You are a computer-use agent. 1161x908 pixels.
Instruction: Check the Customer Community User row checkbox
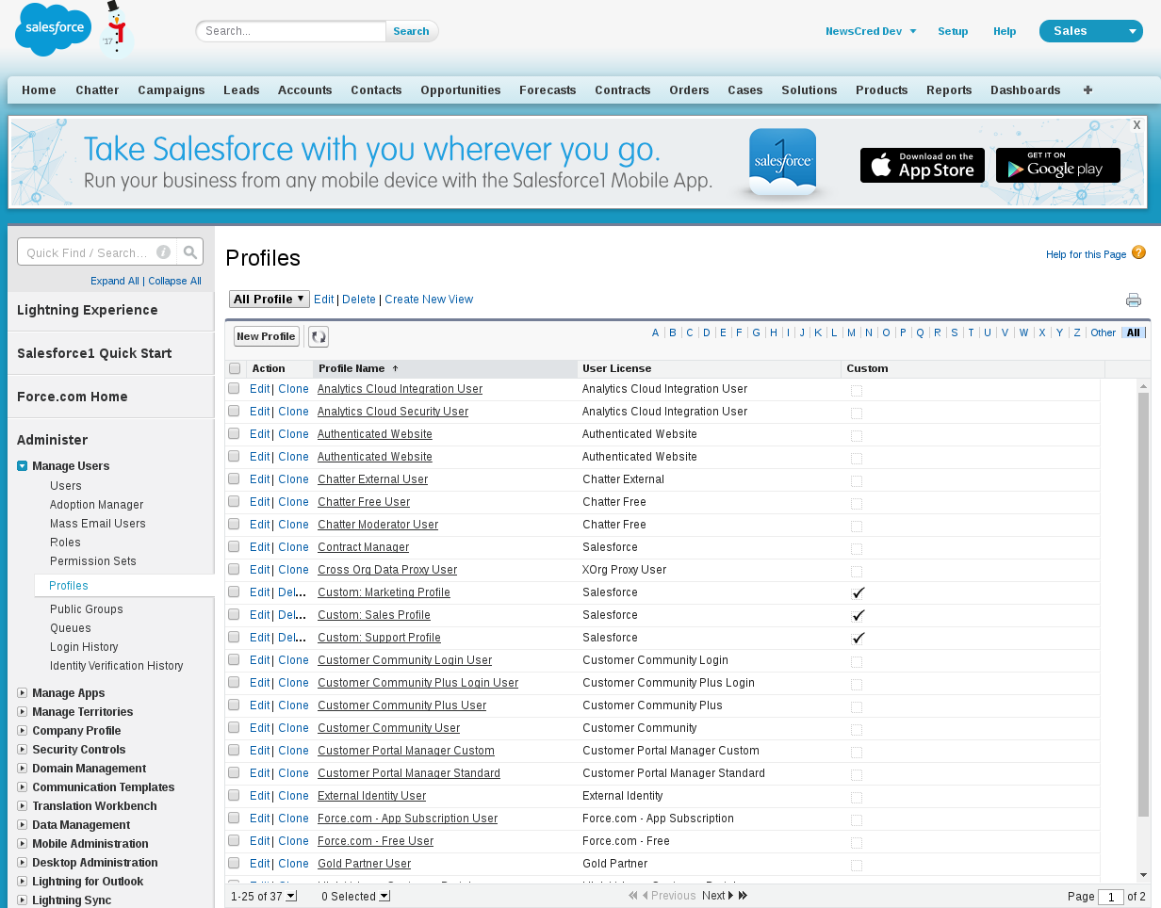click(x=234, y=727)
